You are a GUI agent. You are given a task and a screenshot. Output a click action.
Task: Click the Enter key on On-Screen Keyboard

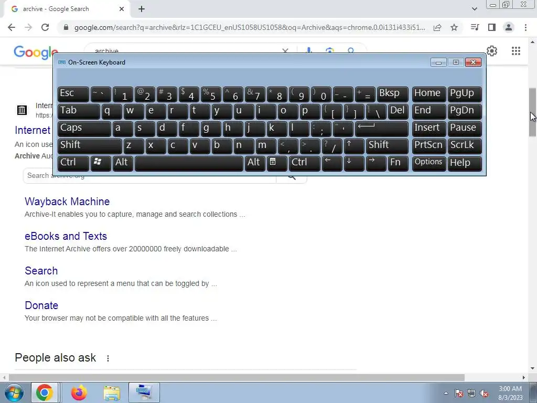click(382, 129)
